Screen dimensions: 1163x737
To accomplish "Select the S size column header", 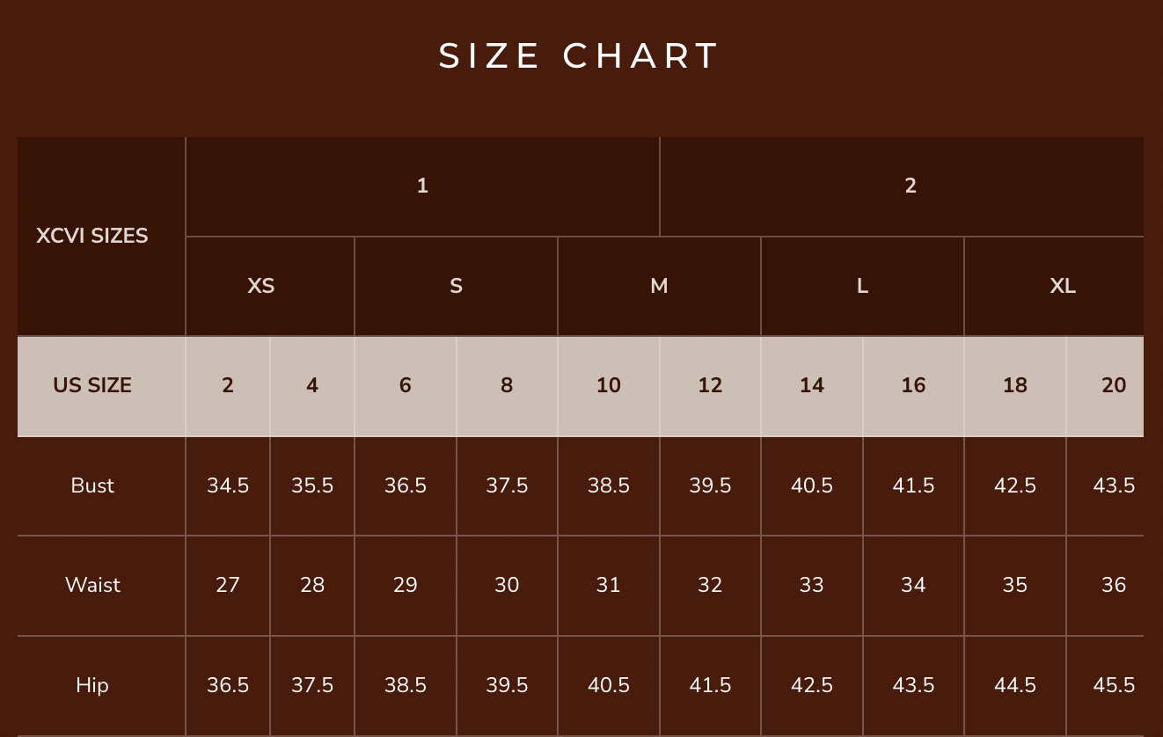I will pyautogui.click(x=456, y=286).
